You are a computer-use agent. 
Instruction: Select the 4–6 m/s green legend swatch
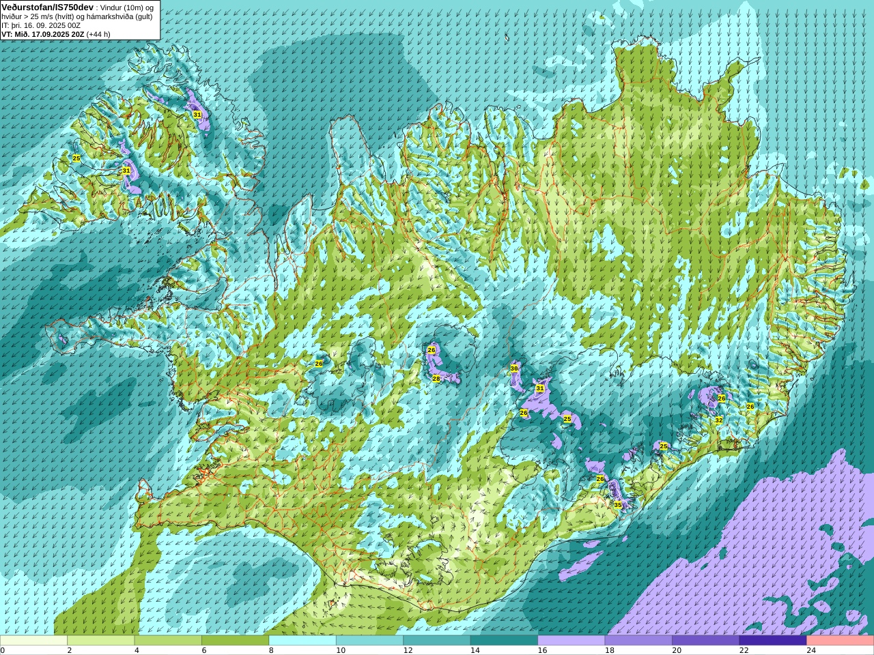click(x=168, y=641)
